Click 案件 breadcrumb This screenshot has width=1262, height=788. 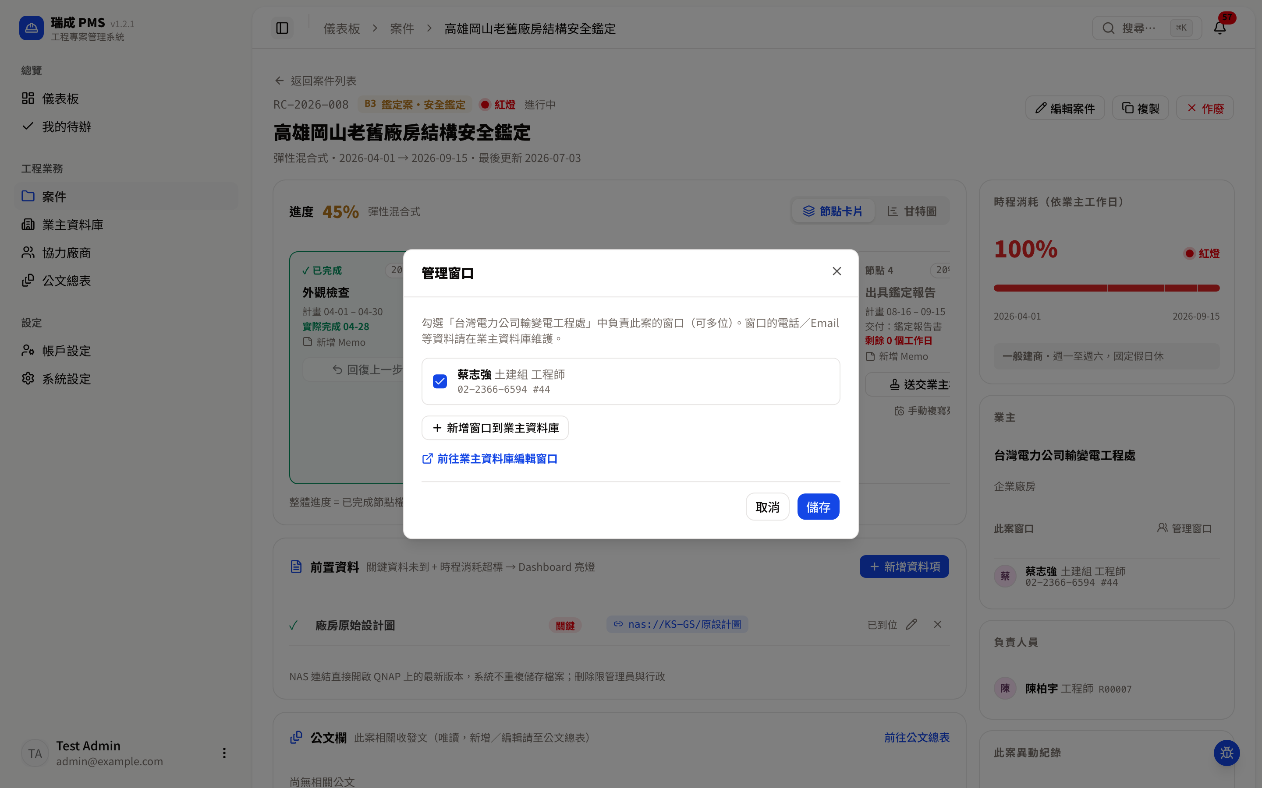coord(401,28)
